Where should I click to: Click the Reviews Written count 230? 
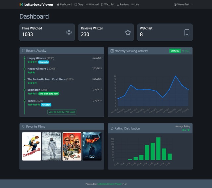pyautogui.click(x=85, y=34)
